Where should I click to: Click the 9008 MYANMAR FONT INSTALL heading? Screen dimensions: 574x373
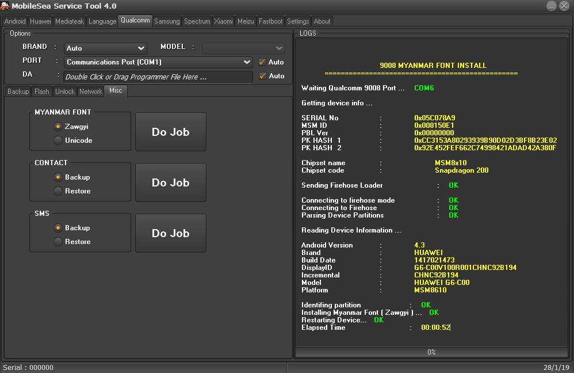(433, 66)
